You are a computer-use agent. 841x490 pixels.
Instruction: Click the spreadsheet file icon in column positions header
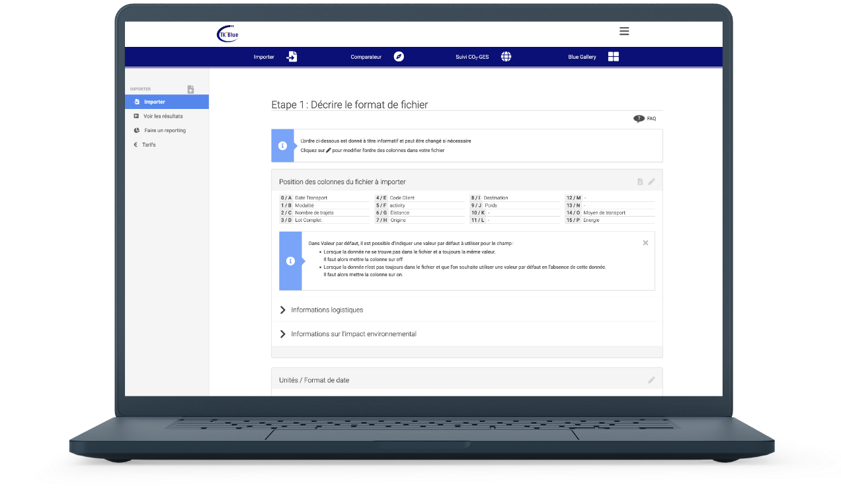click(x=639, y=182)
